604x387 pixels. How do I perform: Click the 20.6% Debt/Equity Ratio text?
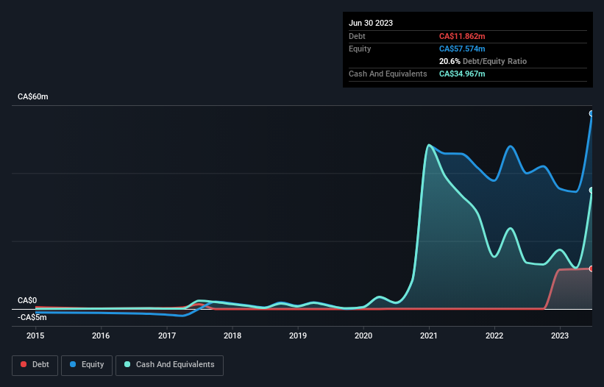click(x=483, y=61)
